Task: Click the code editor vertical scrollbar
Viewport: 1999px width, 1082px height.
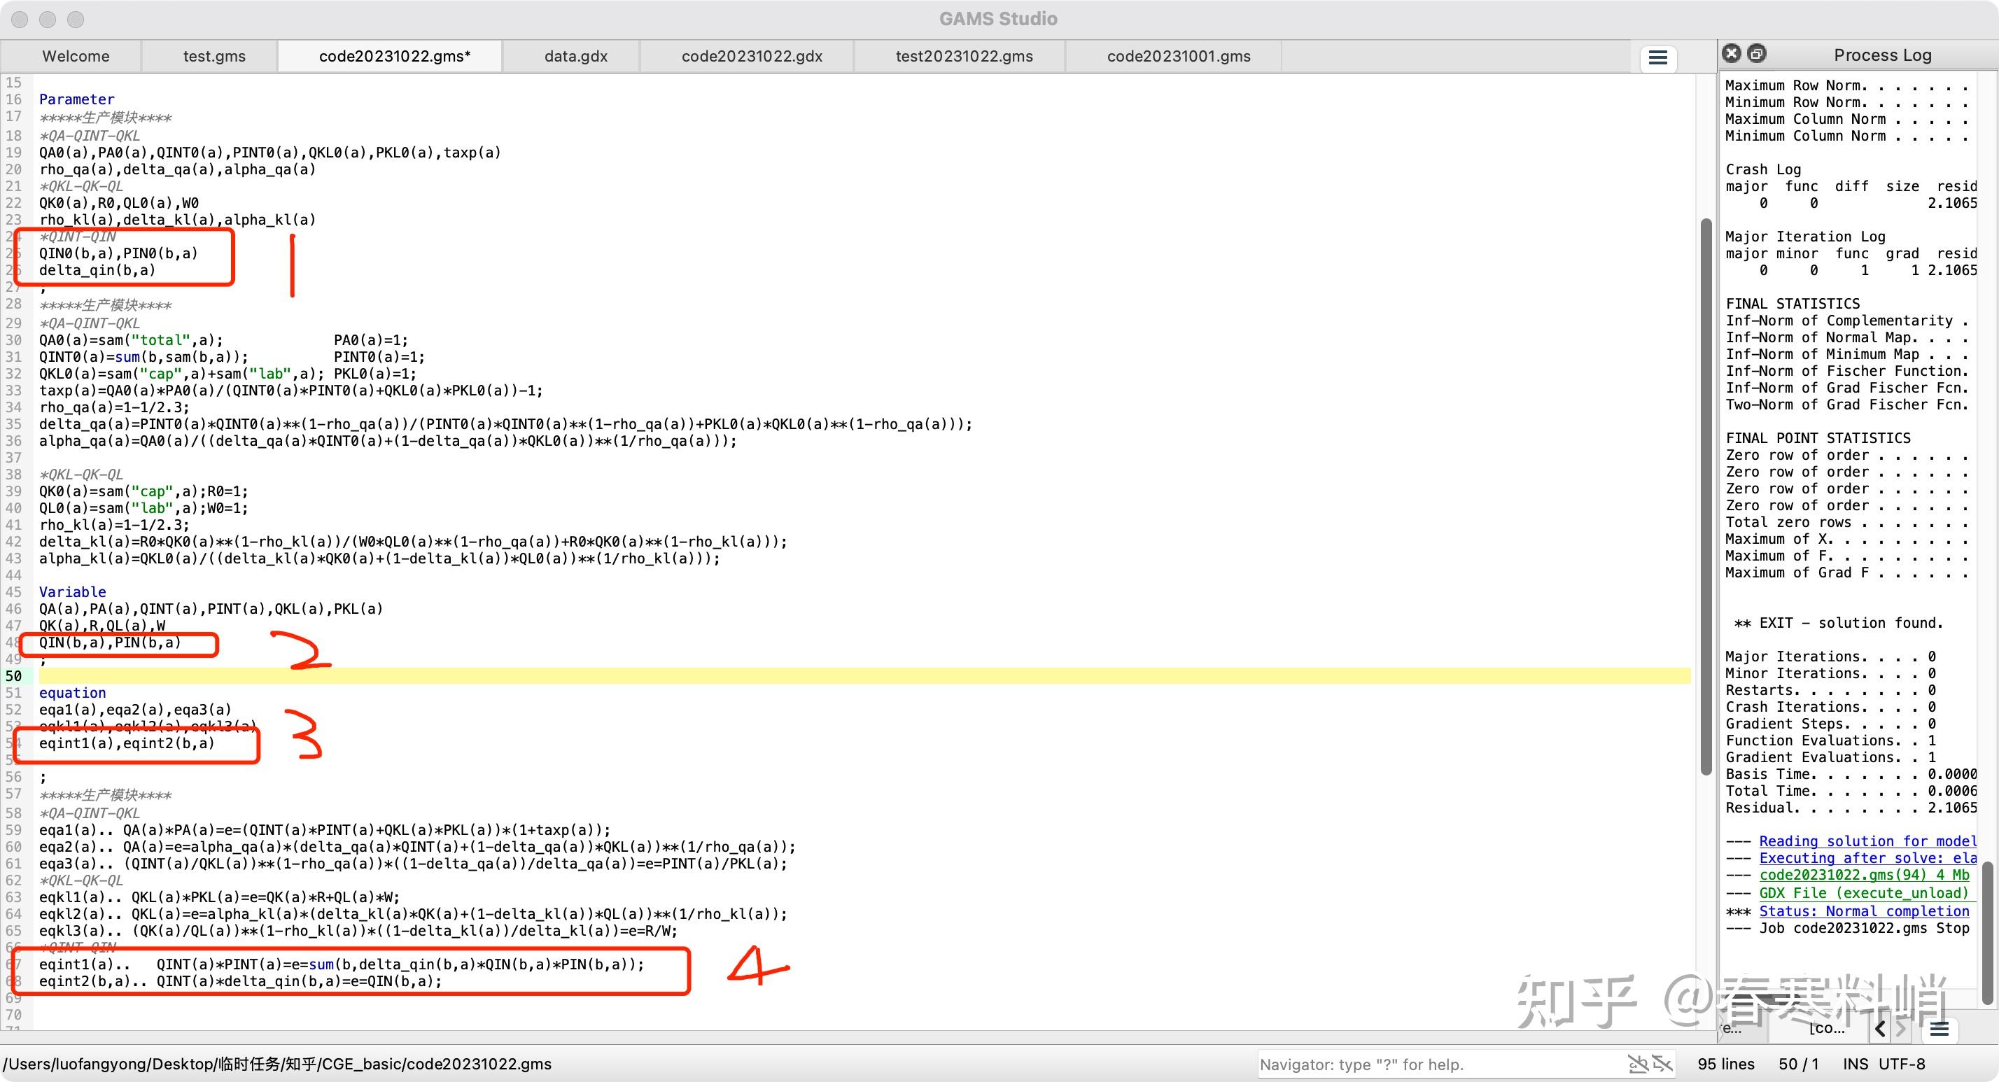Action: [x=1706, y=497]
